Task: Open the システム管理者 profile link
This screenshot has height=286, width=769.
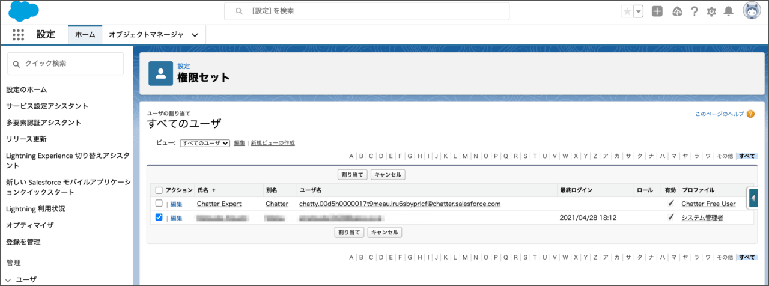Action: pos(702,218)
